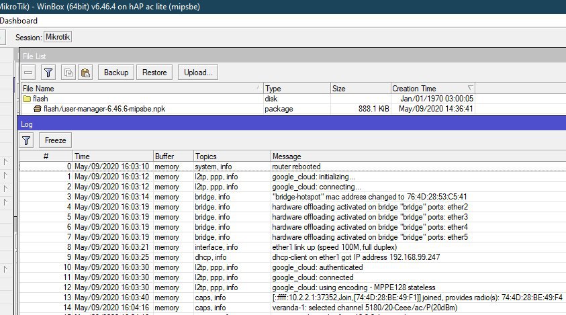Click the Log panel title bar

291,124
